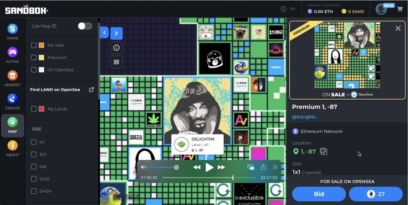The image size is (408, 205).
Task: Rewind the video
Action: pyautogui.click(x=197, y=167)
